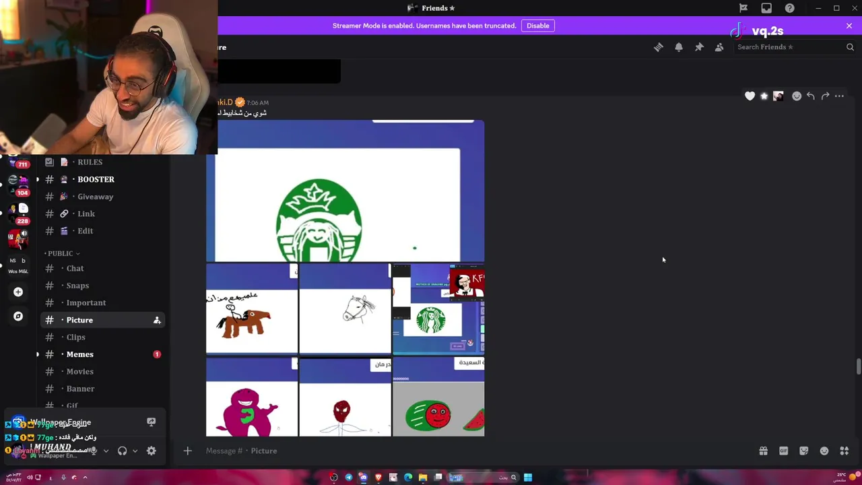Click the search magnifier icon
The image size is (862, 485).
coord(850,47)
